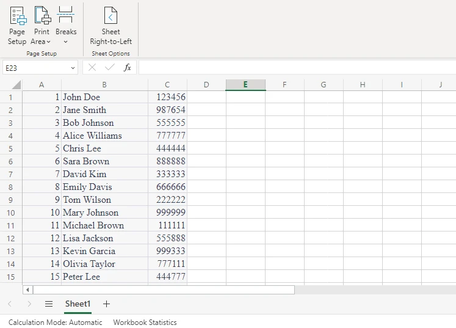Select the cell containing Alice Williams
456x328 pixels.
pos(104,136)
